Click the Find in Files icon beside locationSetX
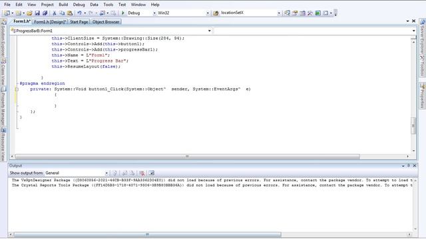This screenshot has width=426, height=239. click(x=216, y=13)
